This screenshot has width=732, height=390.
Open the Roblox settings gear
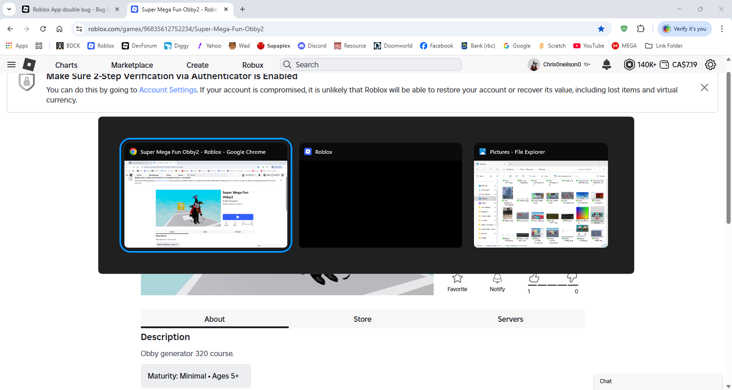tap(710, 65)
